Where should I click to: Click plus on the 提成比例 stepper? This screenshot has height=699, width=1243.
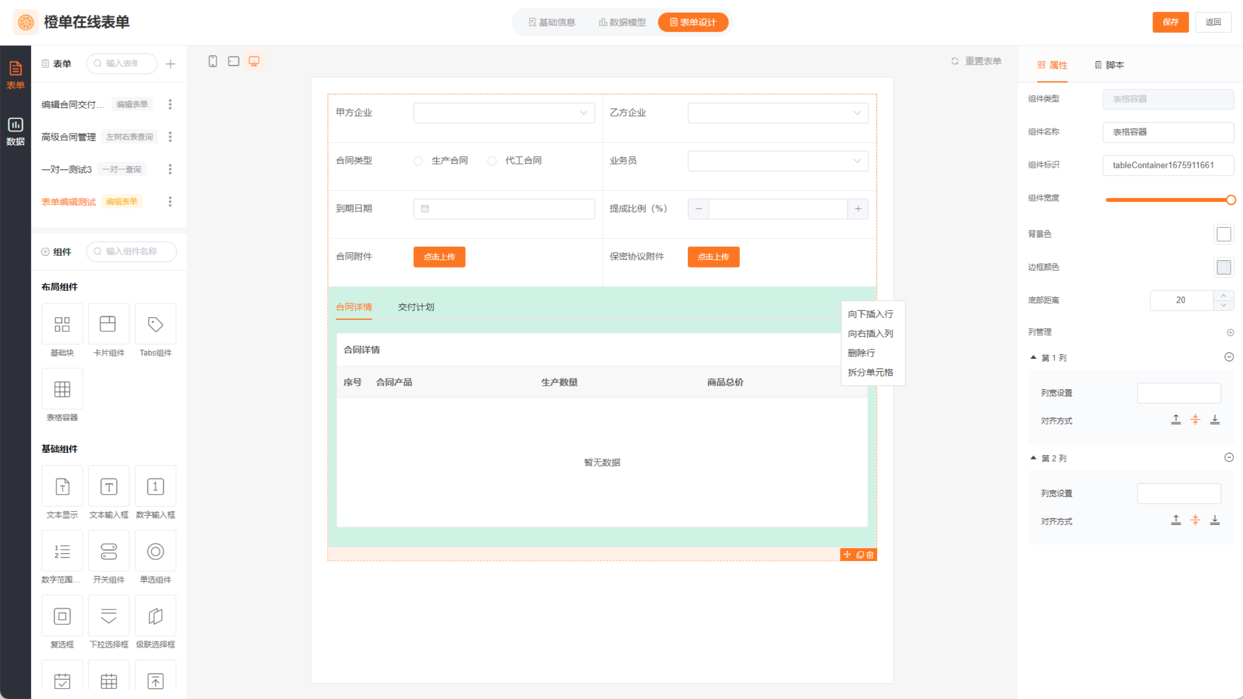pyautogui.click(x=858, y=209)
